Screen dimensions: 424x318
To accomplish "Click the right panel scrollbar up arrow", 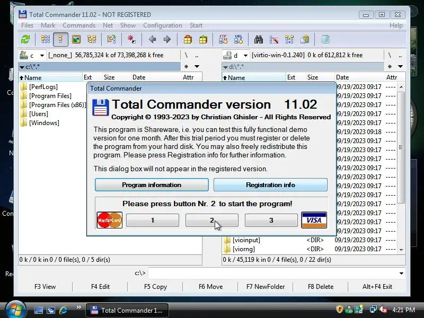I will pyautogui.click(x=401, y=87).
